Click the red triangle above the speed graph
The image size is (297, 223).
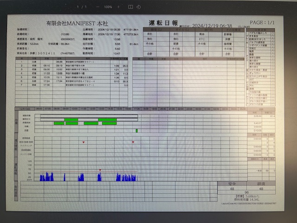coord(100,170)
